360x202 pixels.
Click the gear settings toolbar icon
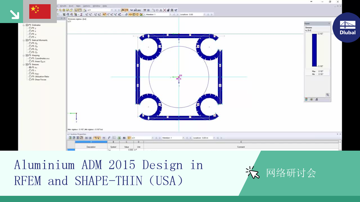coord(148,10)
